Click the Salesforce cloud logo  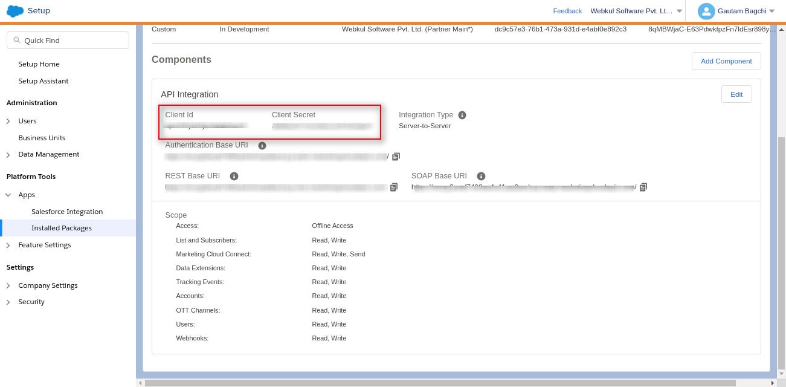pos(15,11)
